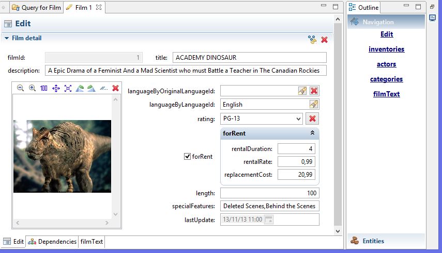Click the zoom out magnifier icon
The height and width of the screenshot is (253, 442).
pos(21,88)
